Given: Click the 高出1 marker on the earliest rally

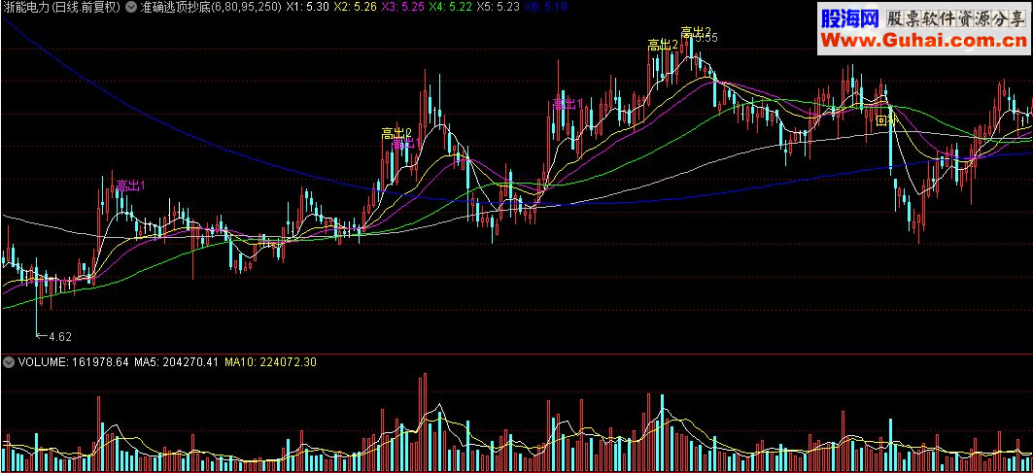Looking at the screenshot, I should 130,186.
